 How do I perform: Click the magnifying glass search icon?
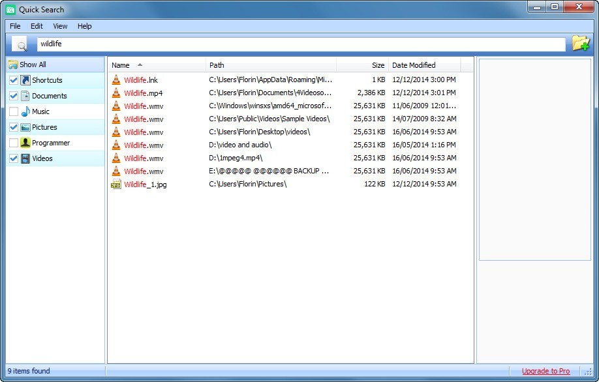(22, 44)
